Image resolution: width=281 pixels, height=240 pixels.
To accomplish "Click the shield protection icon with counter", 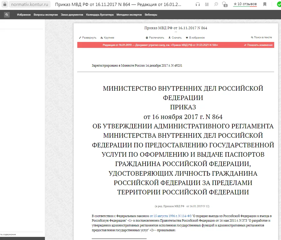I will pyautogui.click(x=225, y=4).
